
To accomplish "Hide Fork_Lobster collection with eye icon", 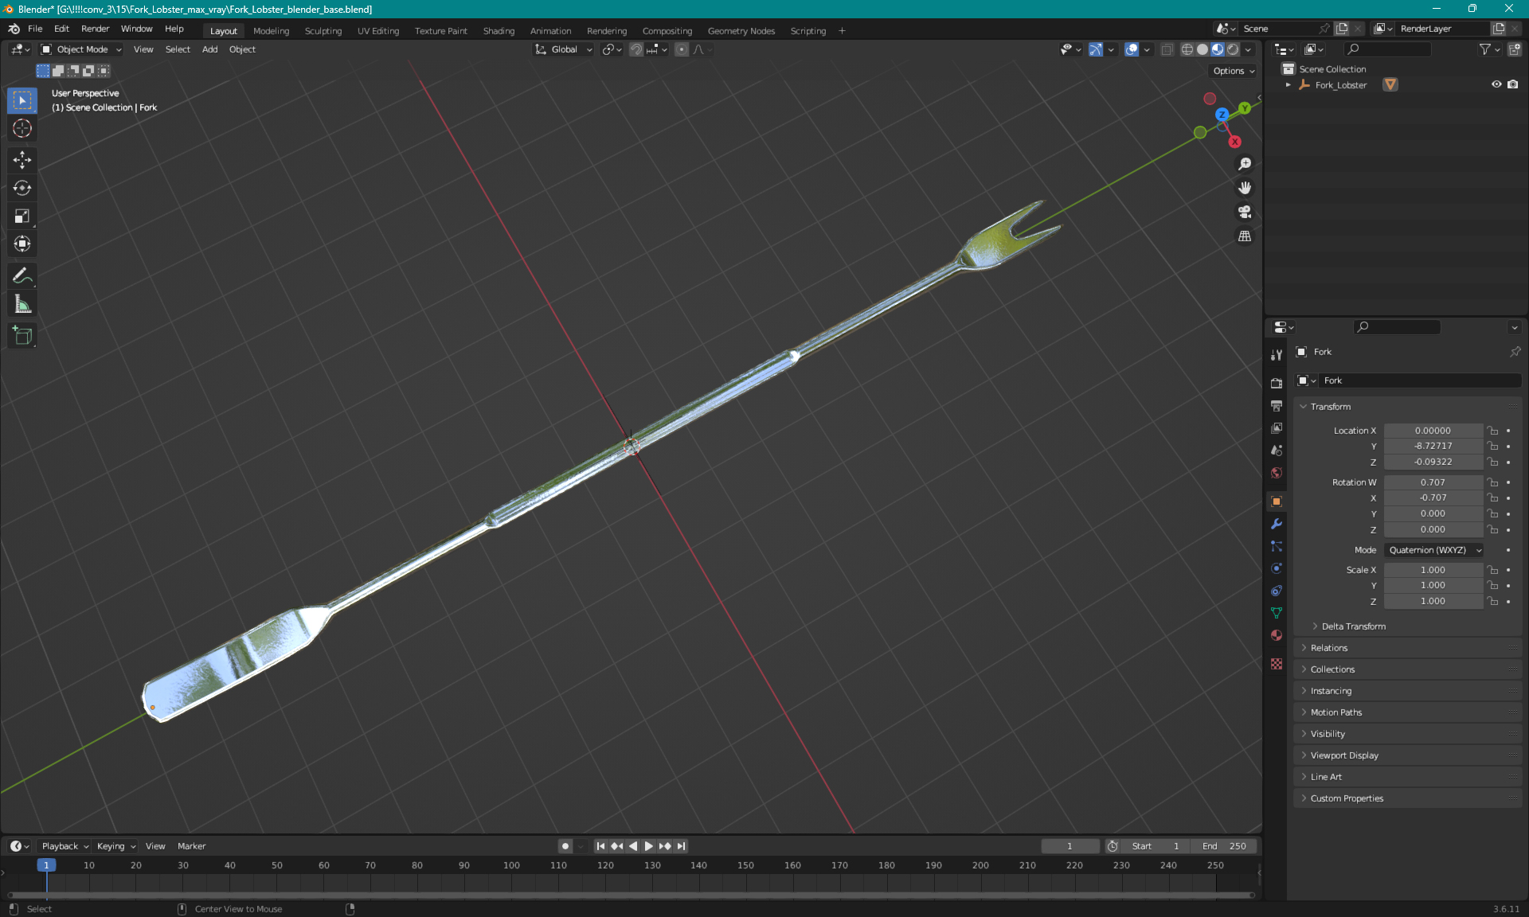I will click(1496, 84).
